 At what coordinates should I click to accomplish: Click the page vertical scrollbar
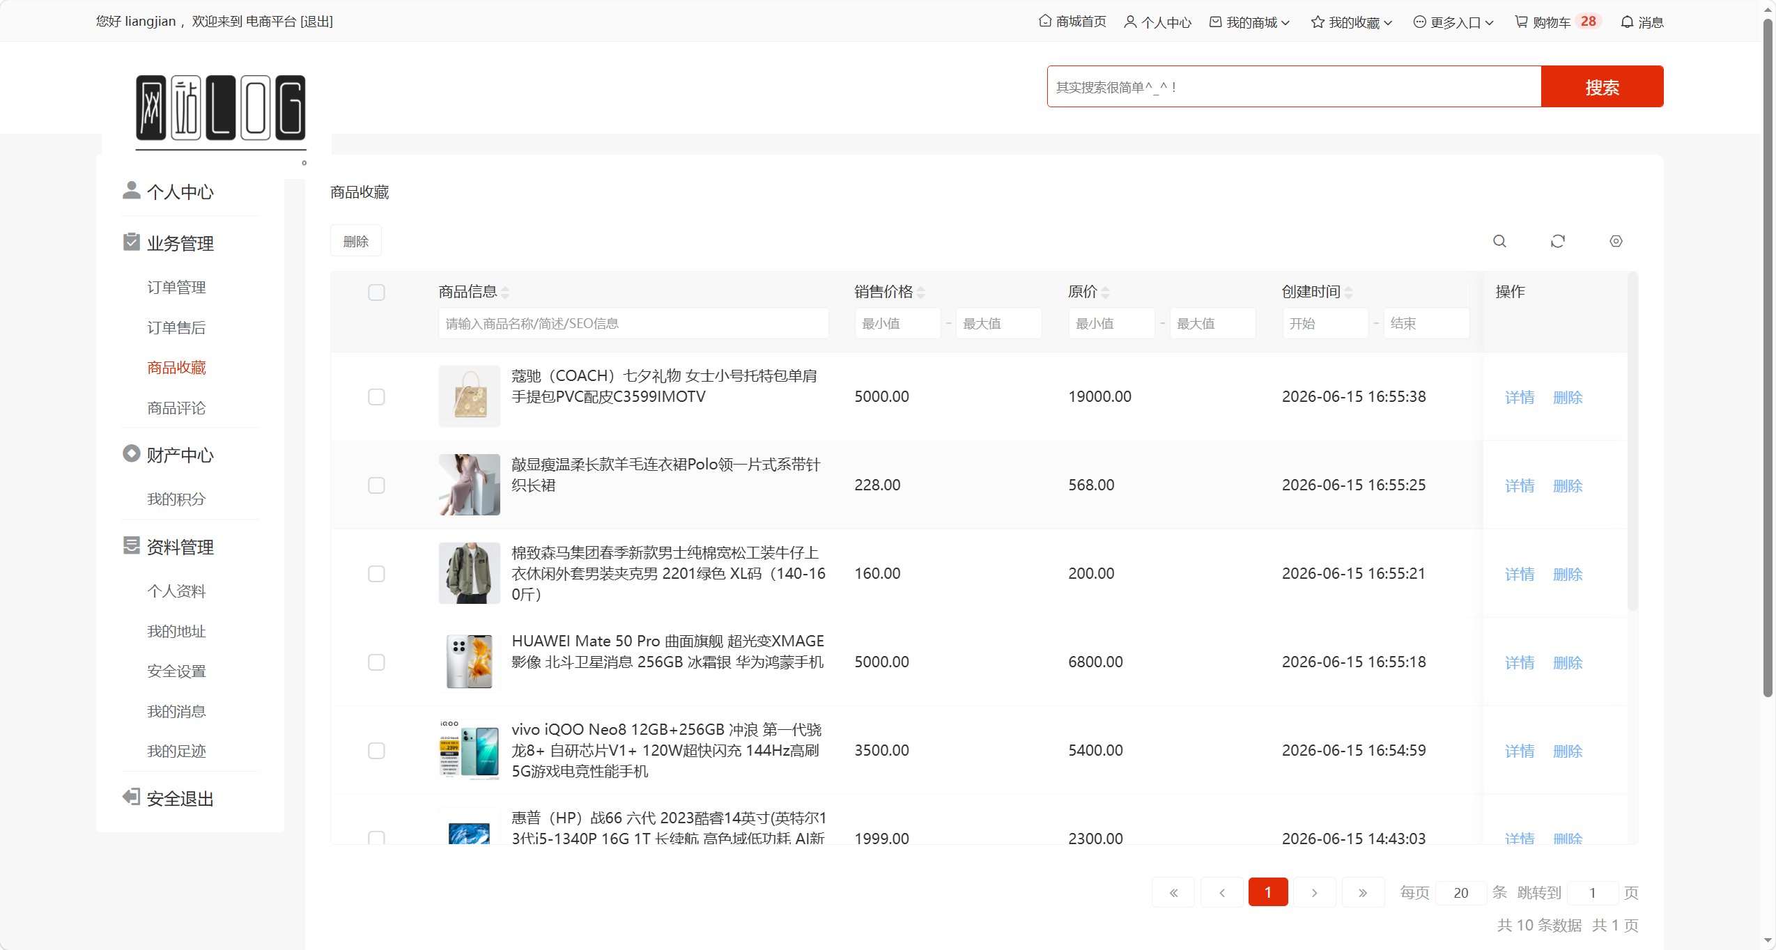coord(1768,359)
